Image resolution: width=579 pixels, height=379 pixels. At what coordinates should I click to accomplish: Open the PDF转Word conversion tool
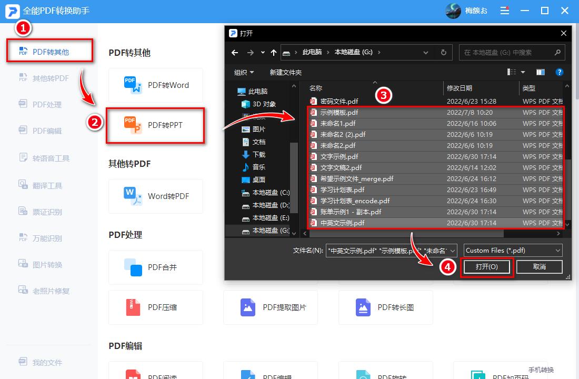155,85
